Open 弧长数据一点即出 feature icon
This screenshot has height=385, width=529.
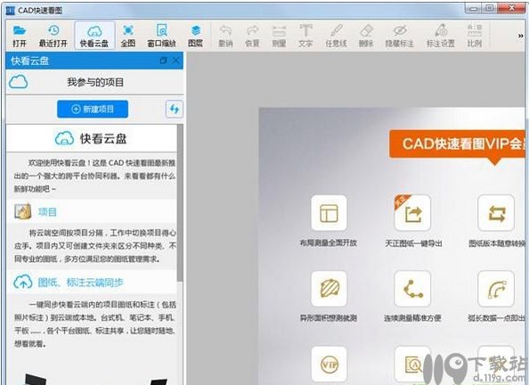click(496, 289)
